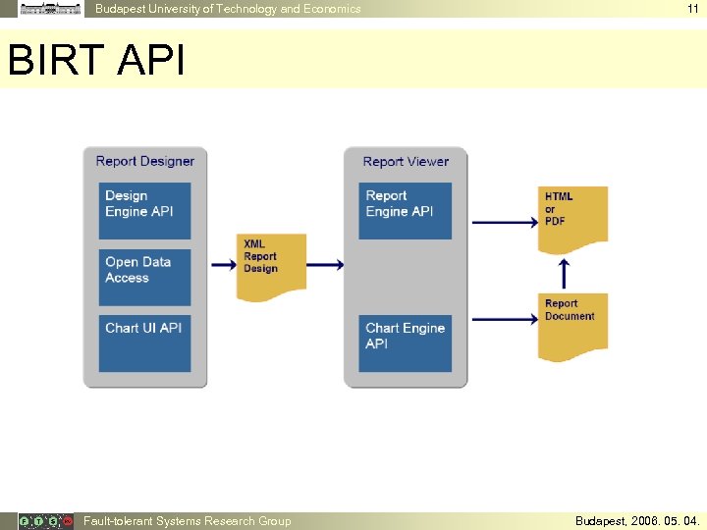Click the Chart Engine API box
Screen dimensions: 707x530
(405, 344)
